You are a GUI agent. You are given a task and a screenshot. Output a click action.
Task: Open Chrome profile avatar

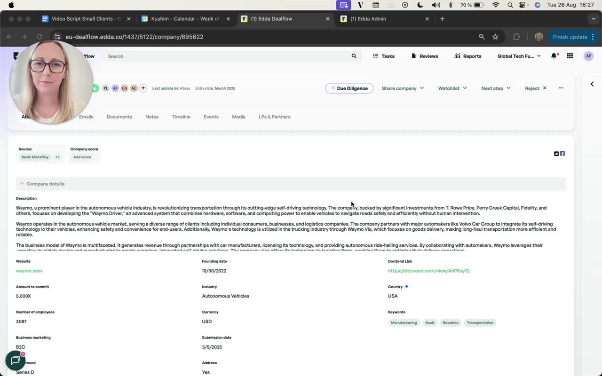[x=539, y=37]
